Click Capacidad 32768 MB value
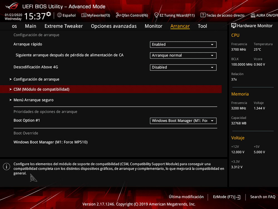 (x=239, y=123)
